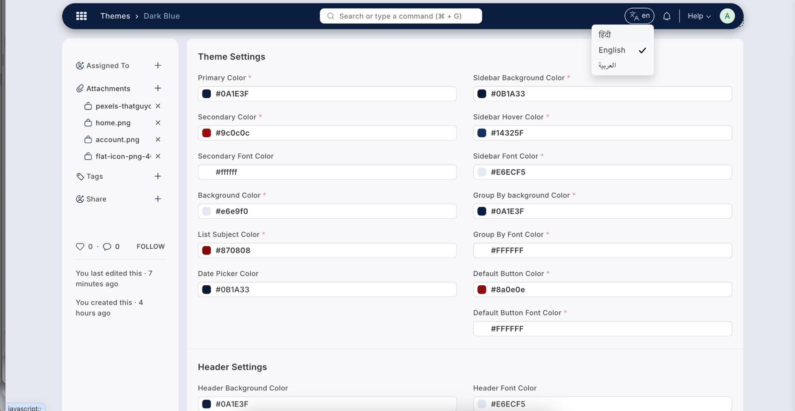Viewport: 795px width, 411px height.
Task: Open home.png attachment file
Action: (113, 123)
